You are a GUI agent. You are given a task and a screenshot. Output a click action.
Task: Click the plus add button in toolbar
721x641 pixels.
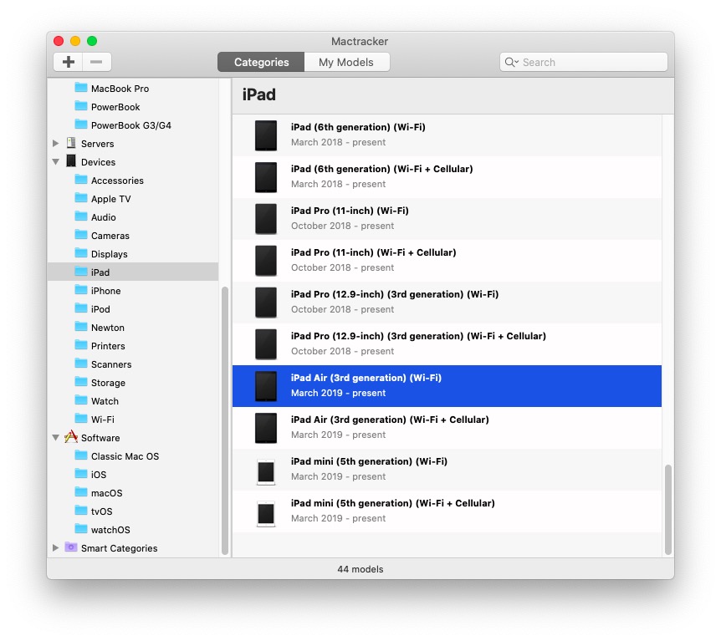tap(68, 62)
